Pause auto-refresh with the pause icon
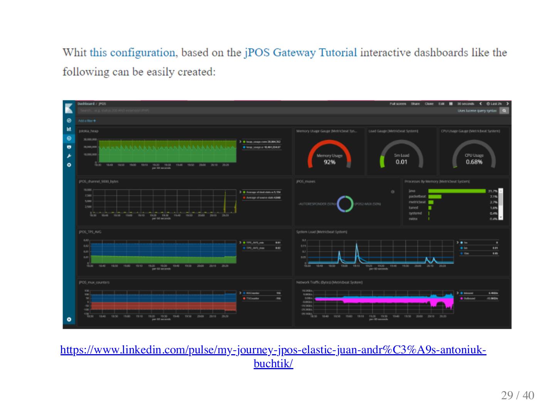Viewport: 547px width, 410px height. pyautogui.click(x=451, y=104)
